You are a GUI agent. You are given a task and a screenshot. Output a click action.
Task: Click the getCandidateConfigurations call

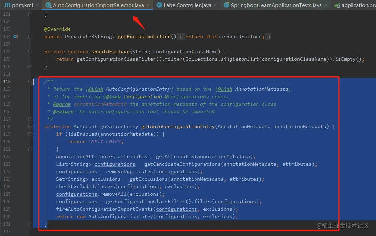[x=182, y=164]
